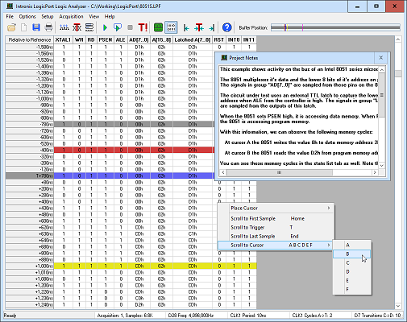Click the Scroll to Cursor menu entry
The image size is (407, 322).
pyautogui.click(x=275, y=245)
